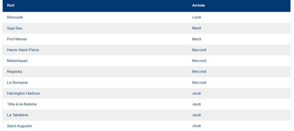
Task: Select Mercredi in the Kegaska row
Action: (199, 72)
